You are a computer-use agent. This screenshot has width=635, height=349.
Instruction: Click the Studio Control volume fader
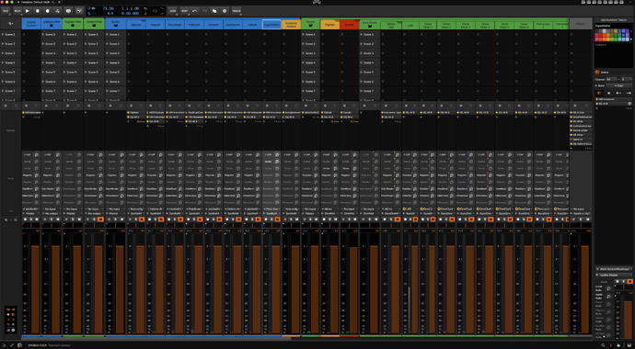(35, 288)
